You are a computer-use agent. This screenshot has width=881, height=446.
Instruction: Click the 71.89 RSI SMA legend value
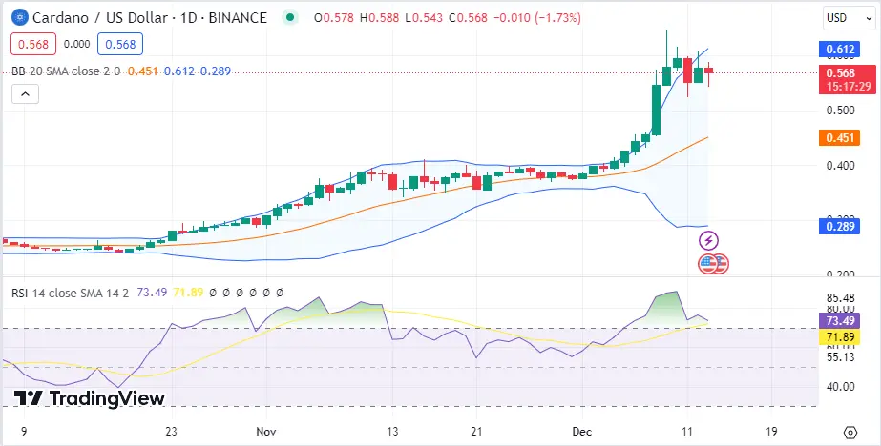click(188, 293)
